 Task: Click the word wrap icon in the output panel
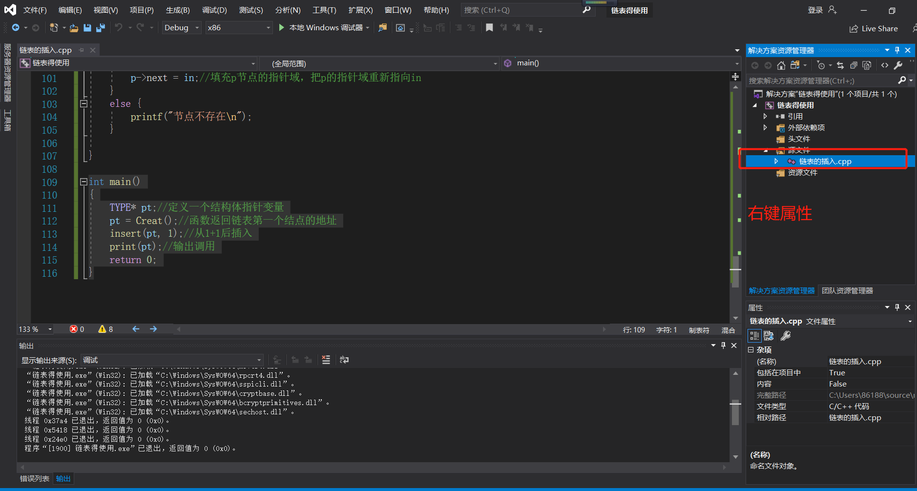pyautogui.click(x=344, y=360)
